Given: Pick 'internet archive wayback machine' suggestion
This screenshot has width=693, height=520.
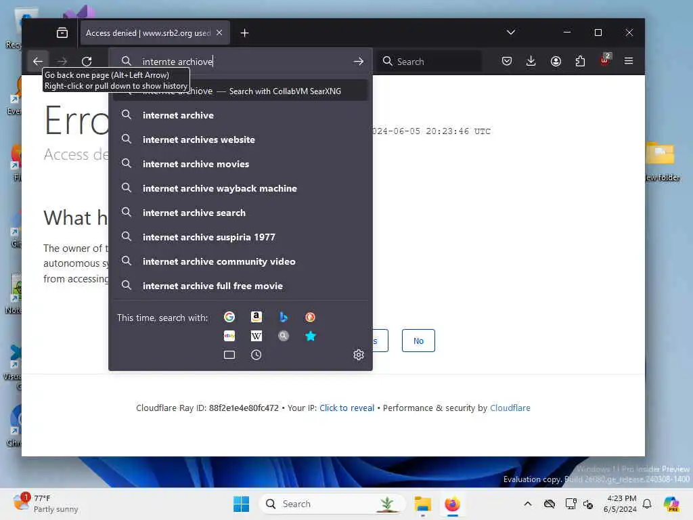Looking at the screenshot, I should pyautogui.click(x=240, y=188).
